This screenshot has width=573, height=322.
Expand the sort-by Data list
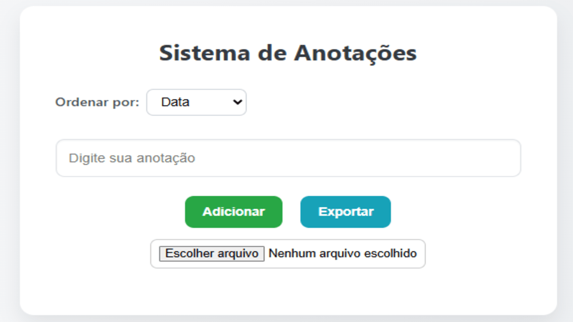click(196, 102)
